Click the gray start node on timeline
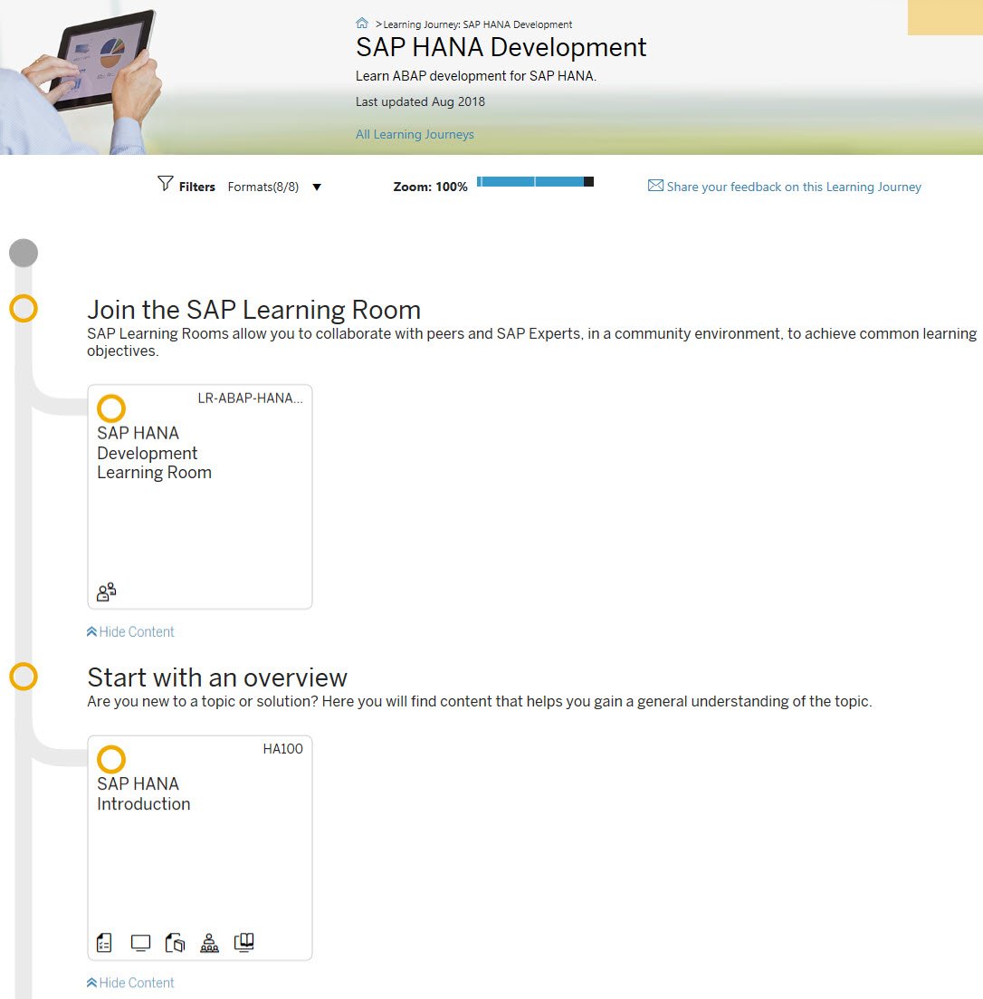This screenshot has height=999, width=983. tap(24, 253)
